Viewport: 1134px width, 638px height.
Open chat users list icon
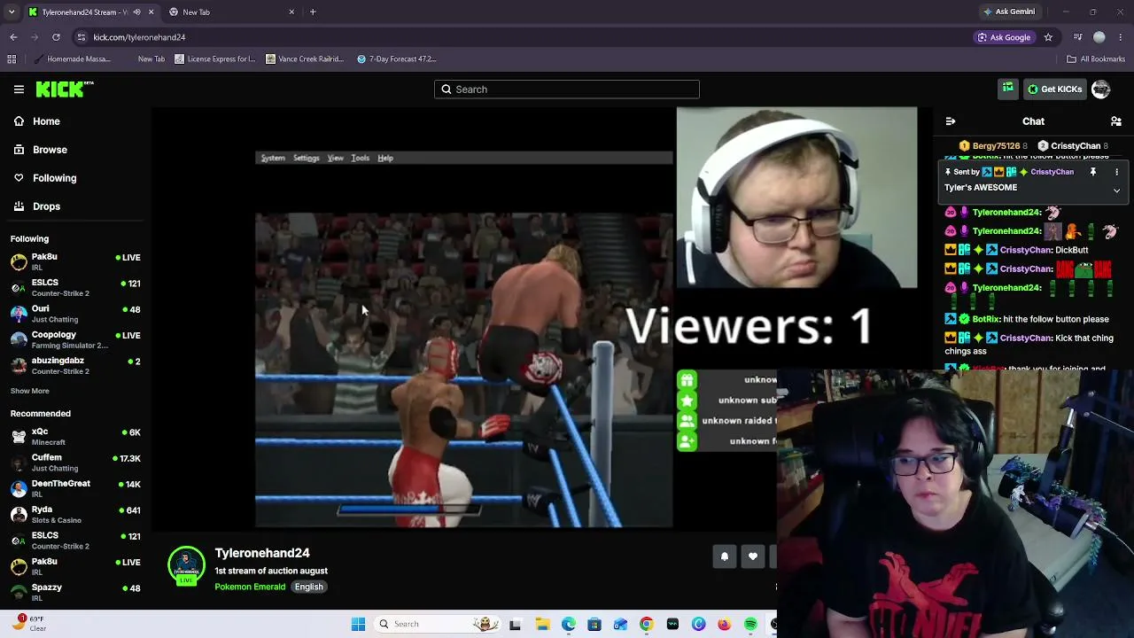coord(1116,121)
